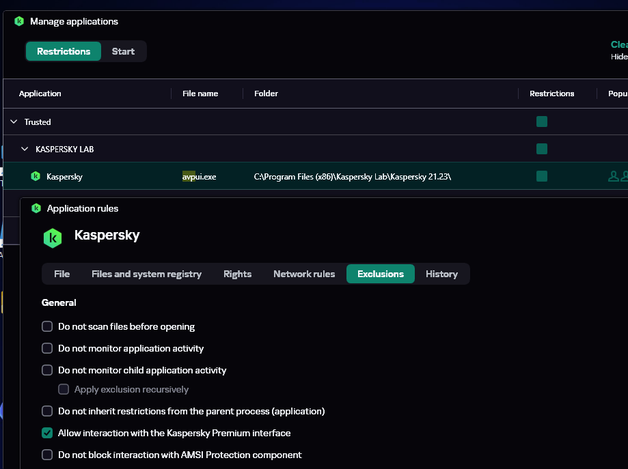The image size is (628, 469).
Task: Open the History tab
Action: 441,274
